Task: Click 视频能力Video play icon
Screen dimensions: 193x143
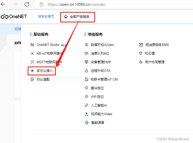Action: point(86,114)
